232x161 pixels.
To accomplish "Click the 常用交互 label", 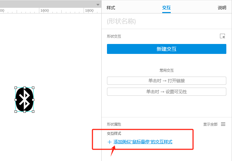I will [x=166, y=70].
